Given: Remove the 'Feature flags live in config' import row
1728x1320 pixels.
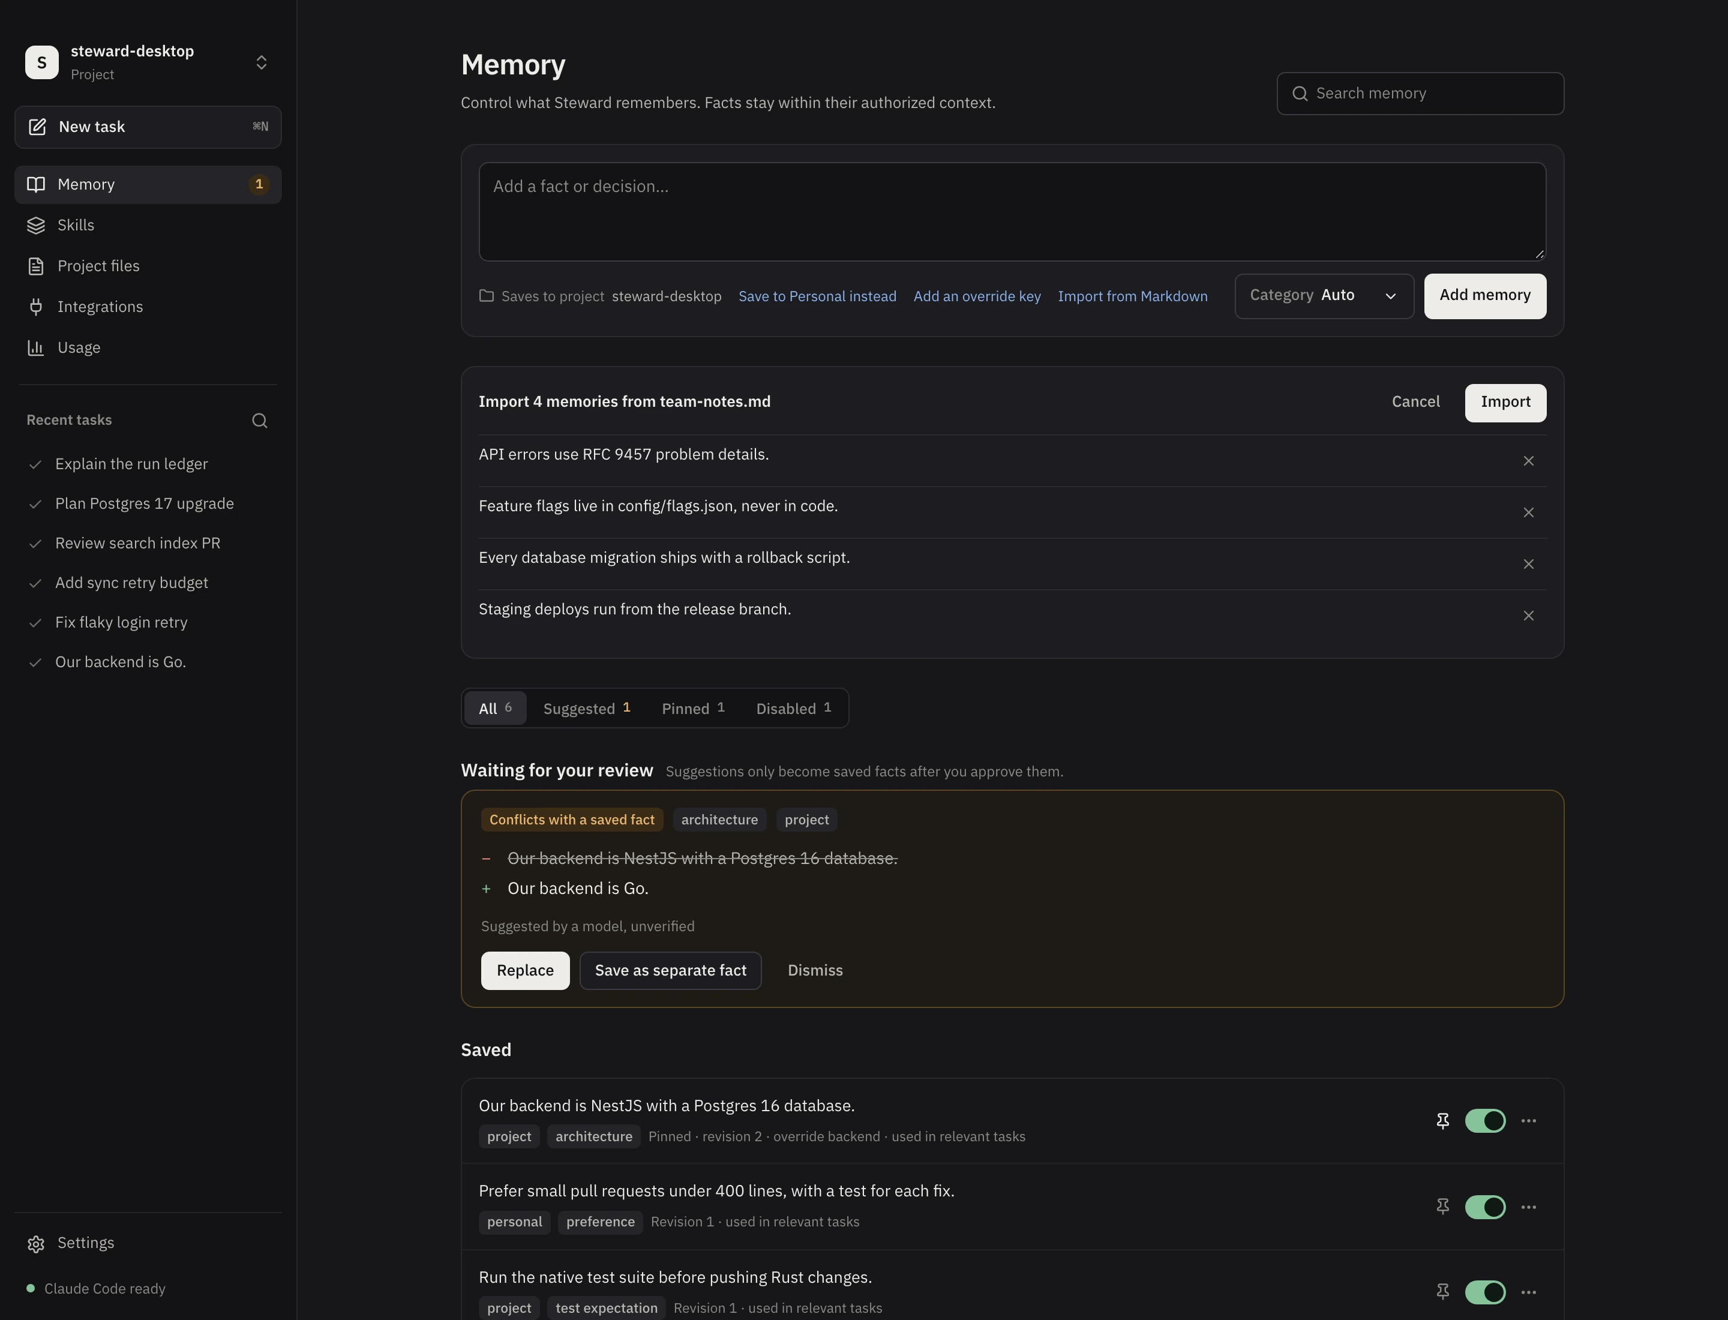Looking at the screenshot, I should coord(1528,513).
